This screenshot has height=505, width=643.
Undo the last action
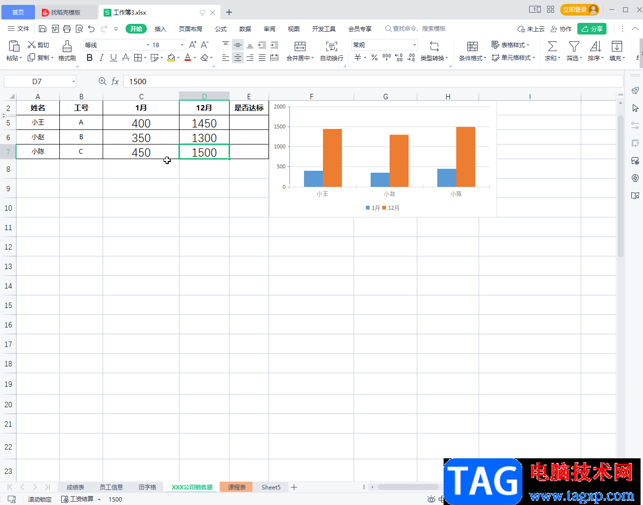(x=91, y=29)
